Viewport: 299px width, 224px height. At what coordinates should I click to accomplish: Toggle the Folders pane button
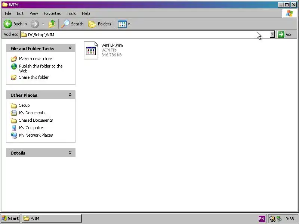point(100,24)
